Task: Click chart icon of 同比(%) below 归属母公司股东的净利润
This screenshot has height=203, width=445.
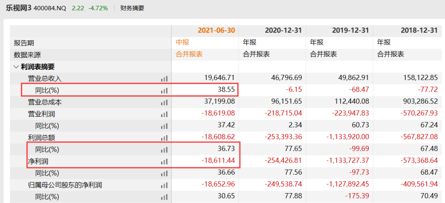Action: (x=164, y=197)
